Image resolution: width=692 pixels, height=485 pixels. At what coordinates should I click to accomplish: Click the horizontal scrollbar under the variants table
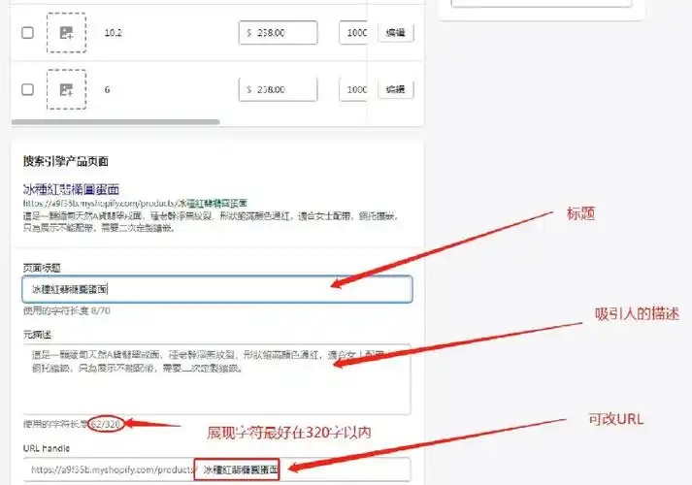[115, 121]
